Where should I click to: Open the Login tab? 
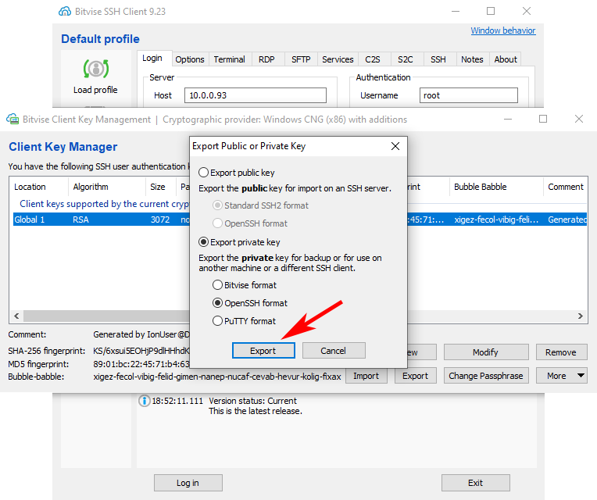tap(152, 59)
